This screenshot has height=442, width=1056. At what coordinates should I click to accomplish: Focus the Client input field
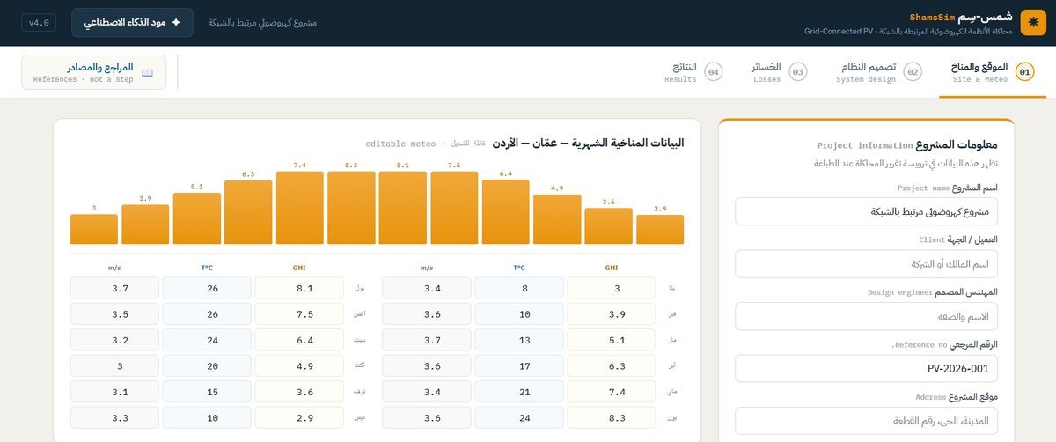coord(866,263)
